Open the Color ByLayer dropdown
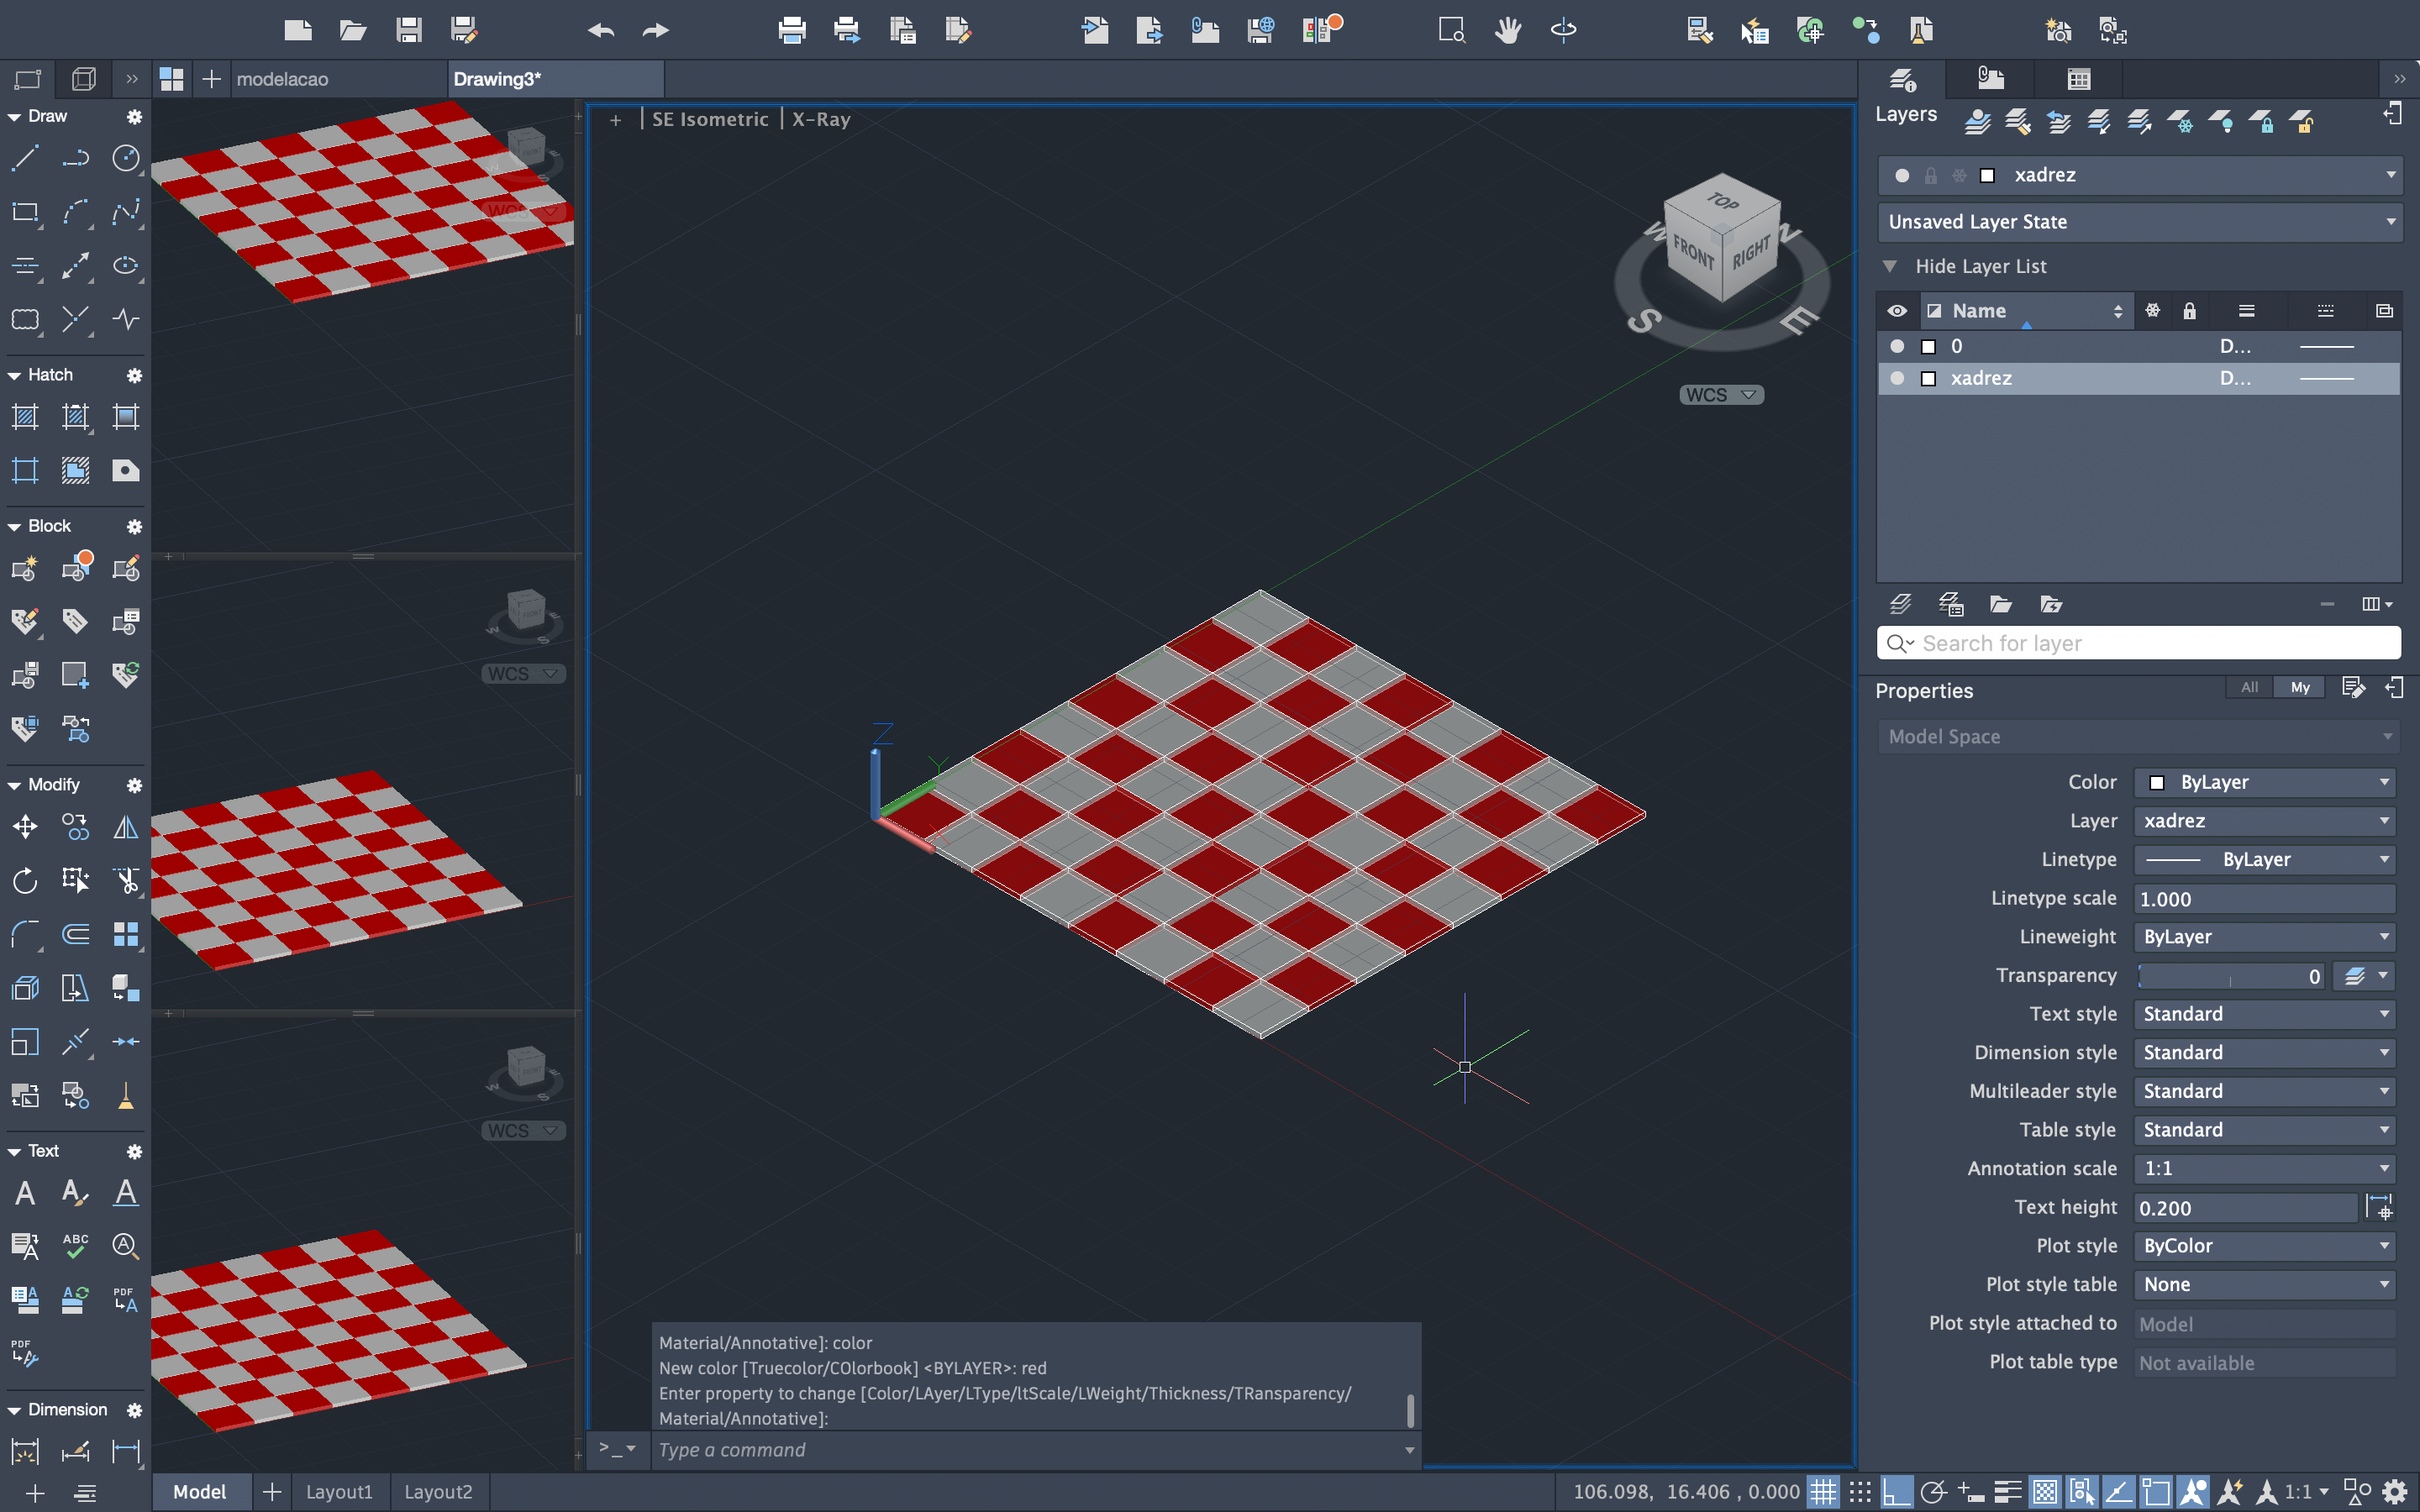 tap(2264, 782)
